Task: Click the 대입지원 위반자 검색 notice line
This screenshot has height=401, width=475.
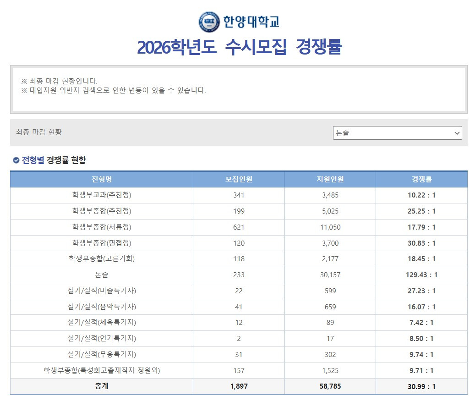Action: [x=113, y=90]
